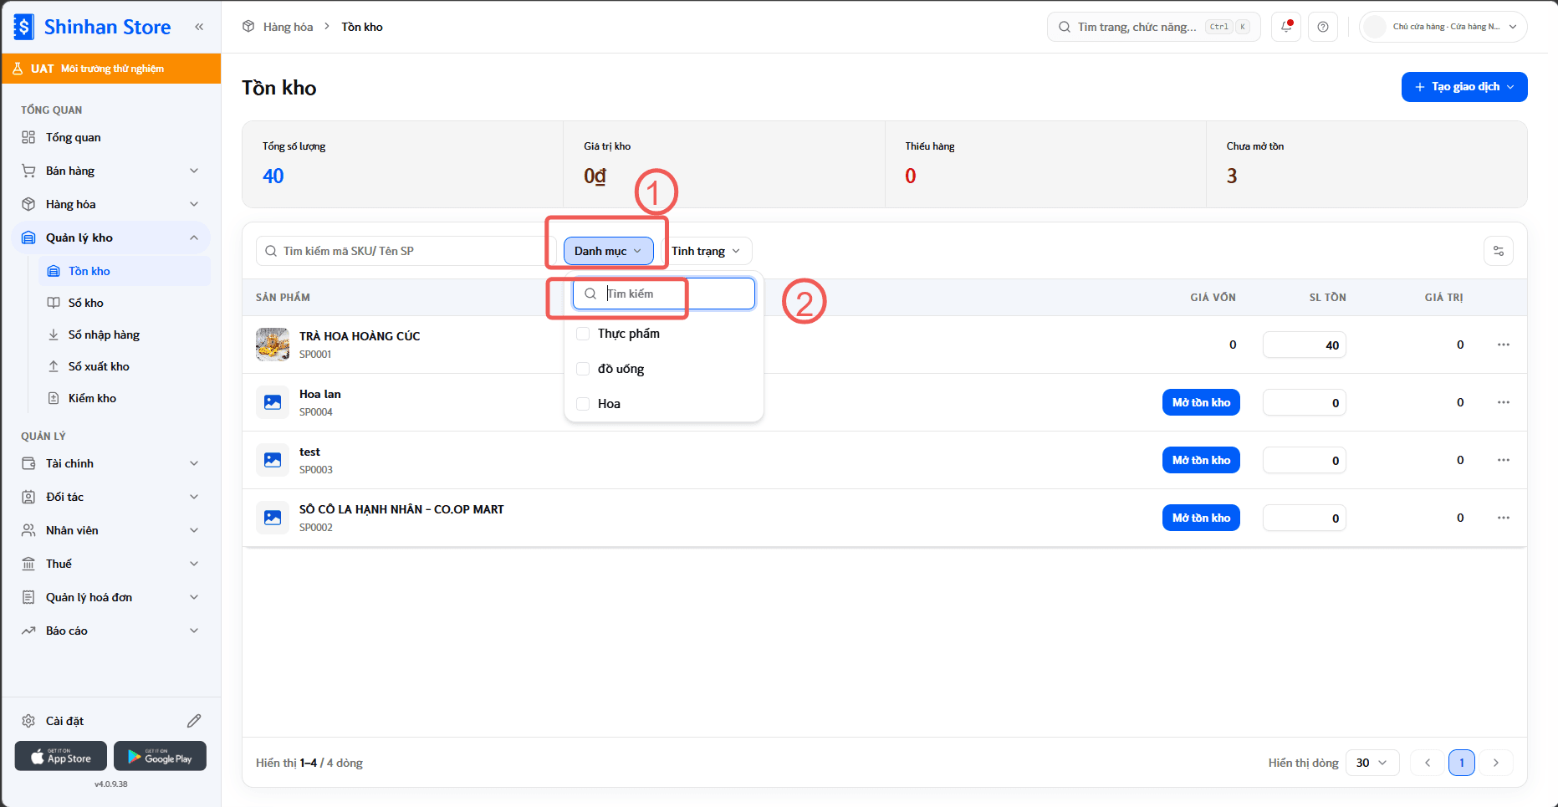Open the Google Play download badge
Viewport: 1558px width, 807px height.
tap(160, 756)
